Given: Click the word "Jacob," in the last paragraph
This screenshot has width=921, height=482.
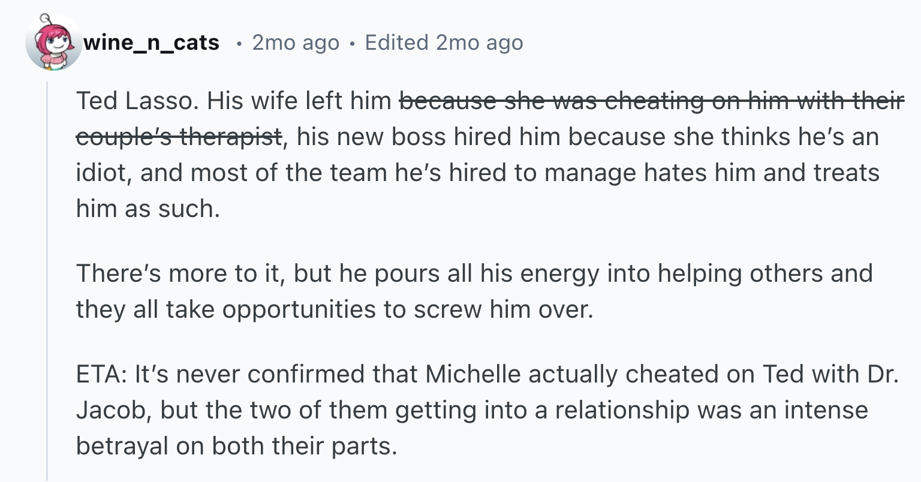Looking at the screenshot, I should (114, 410).
